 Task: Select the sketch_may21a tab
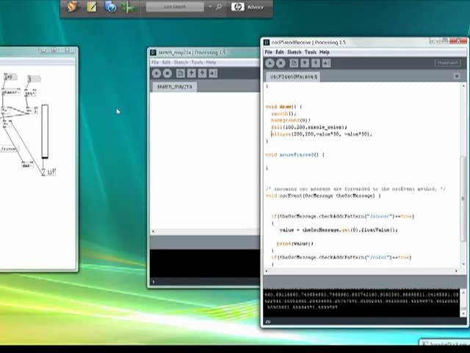pos(175,87)
